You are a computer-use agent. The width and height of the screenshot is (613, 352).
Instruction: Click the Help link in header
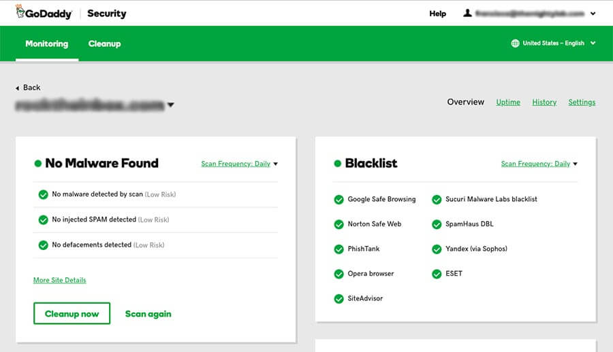pyautogui.click(x=437, y=14)
